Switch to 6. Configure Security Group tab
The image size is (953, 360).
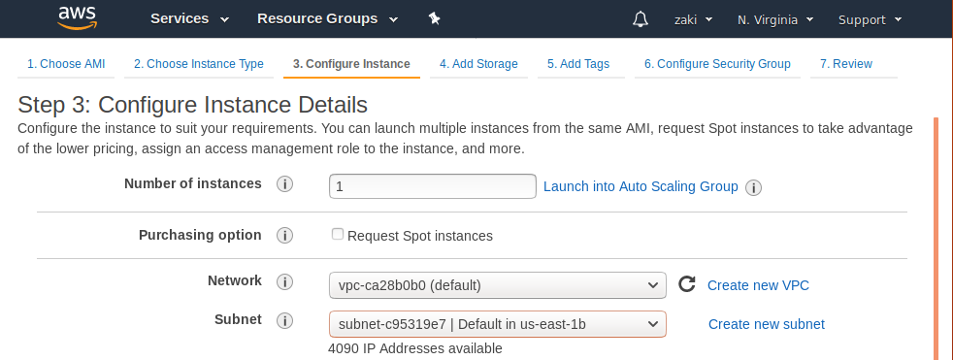pos(717,64)
